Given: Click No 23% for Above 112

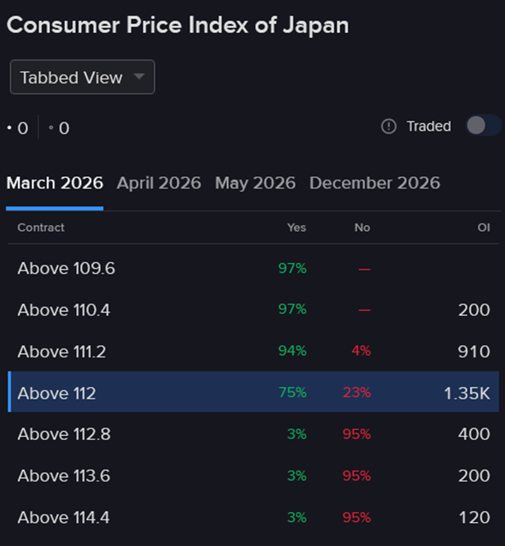Looking at the screenshot, I should coord(358,393).
